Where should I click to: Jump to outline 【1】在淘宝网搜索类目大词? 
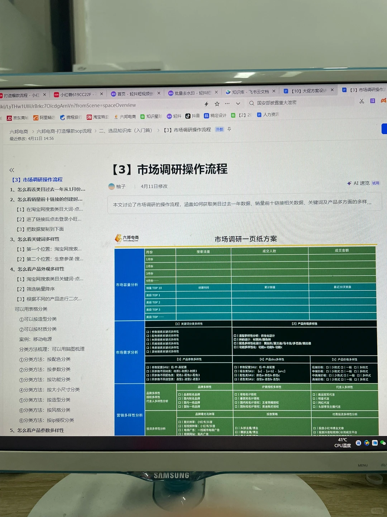coord(50,209)
